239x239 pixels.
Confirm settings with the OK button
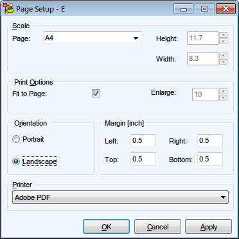106,227
